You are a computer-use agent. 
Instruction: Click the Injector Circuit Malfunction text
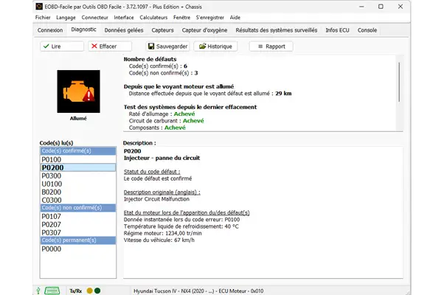coord(156,199)
